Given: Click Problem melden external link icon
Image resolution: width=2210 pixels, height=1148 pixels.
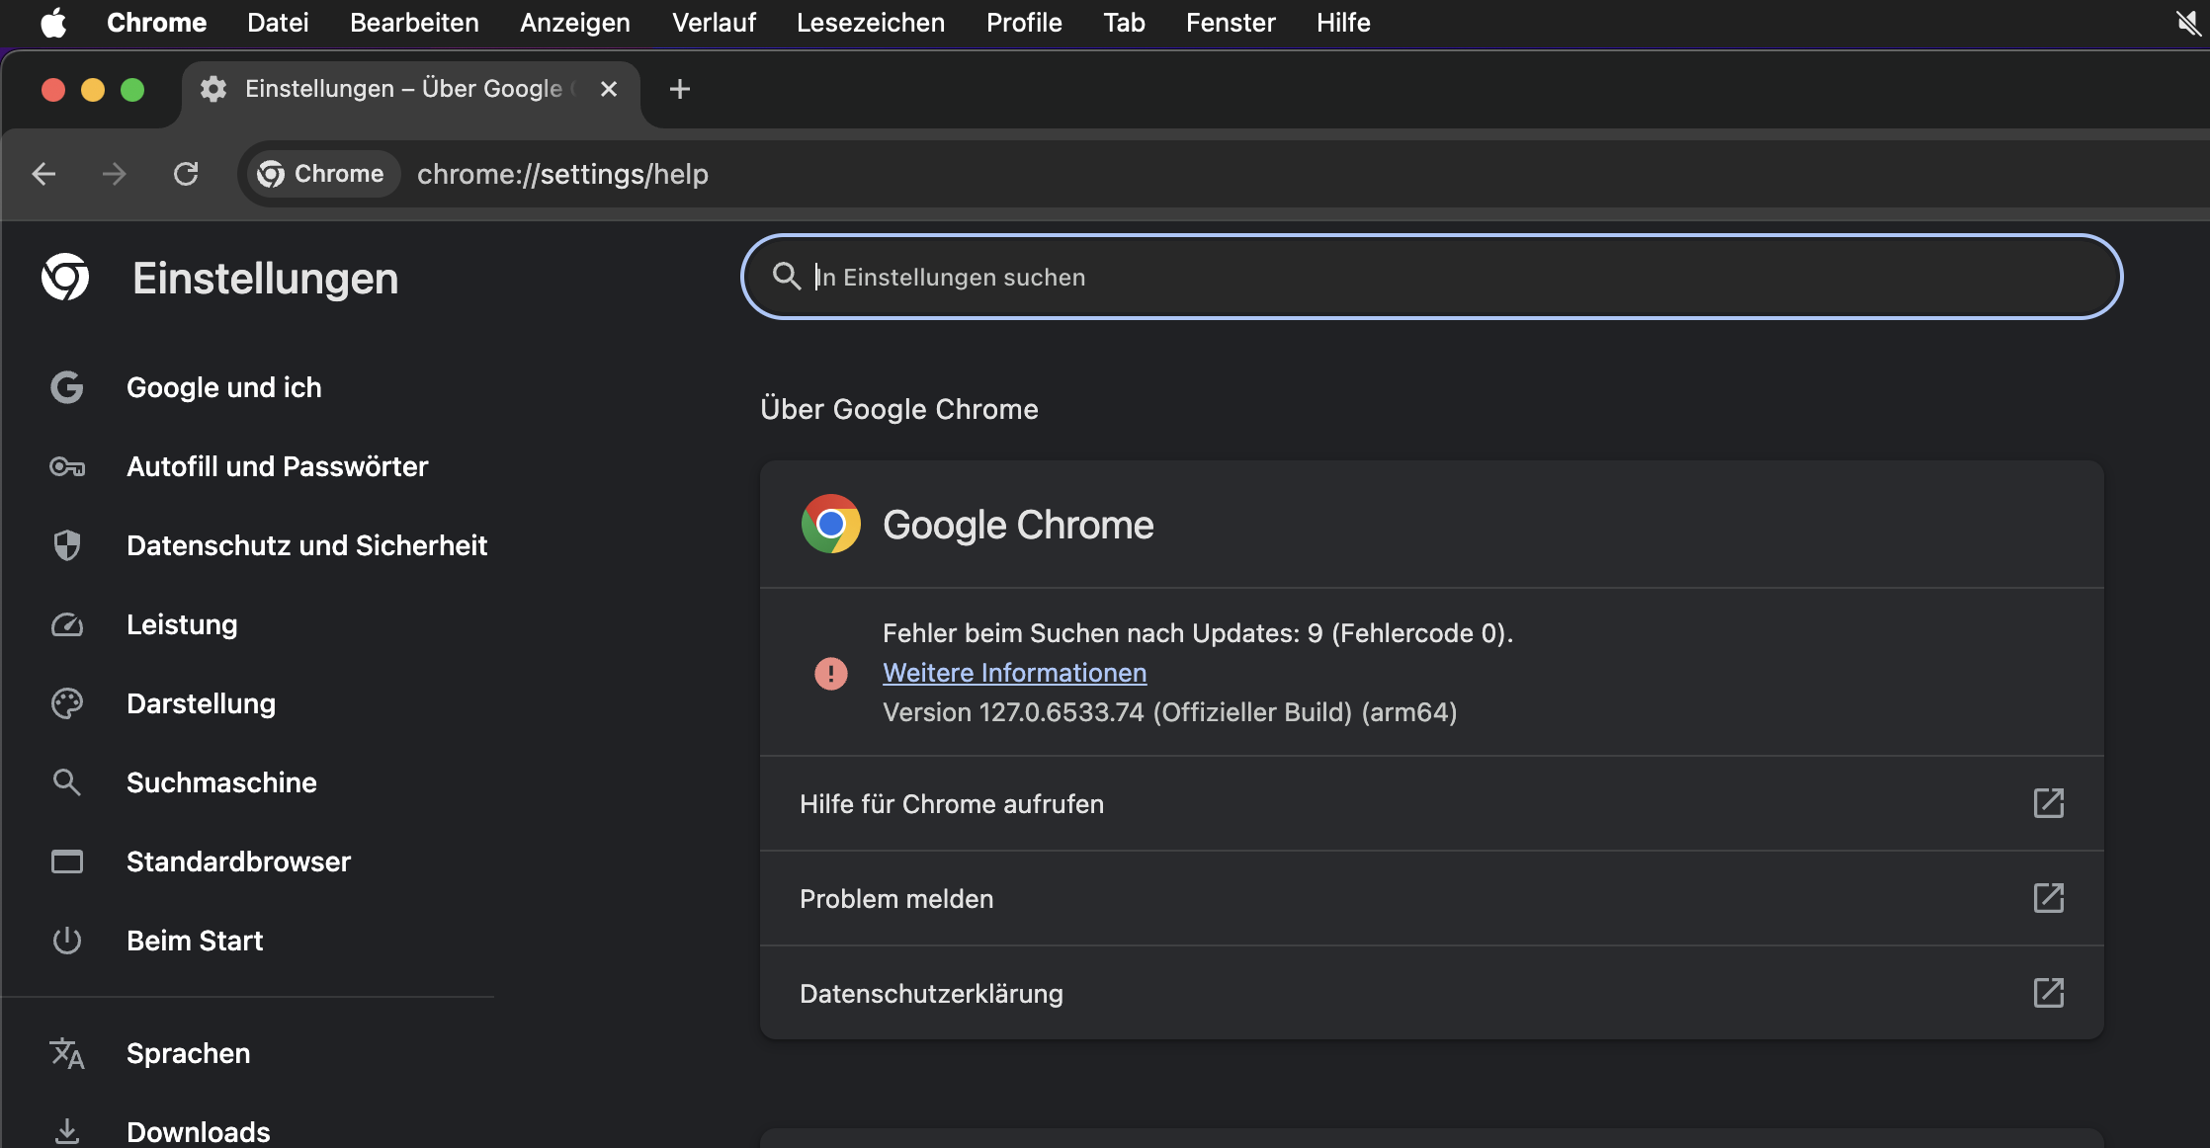Looking at the screenshot, I should click(x=2048, y=898).
